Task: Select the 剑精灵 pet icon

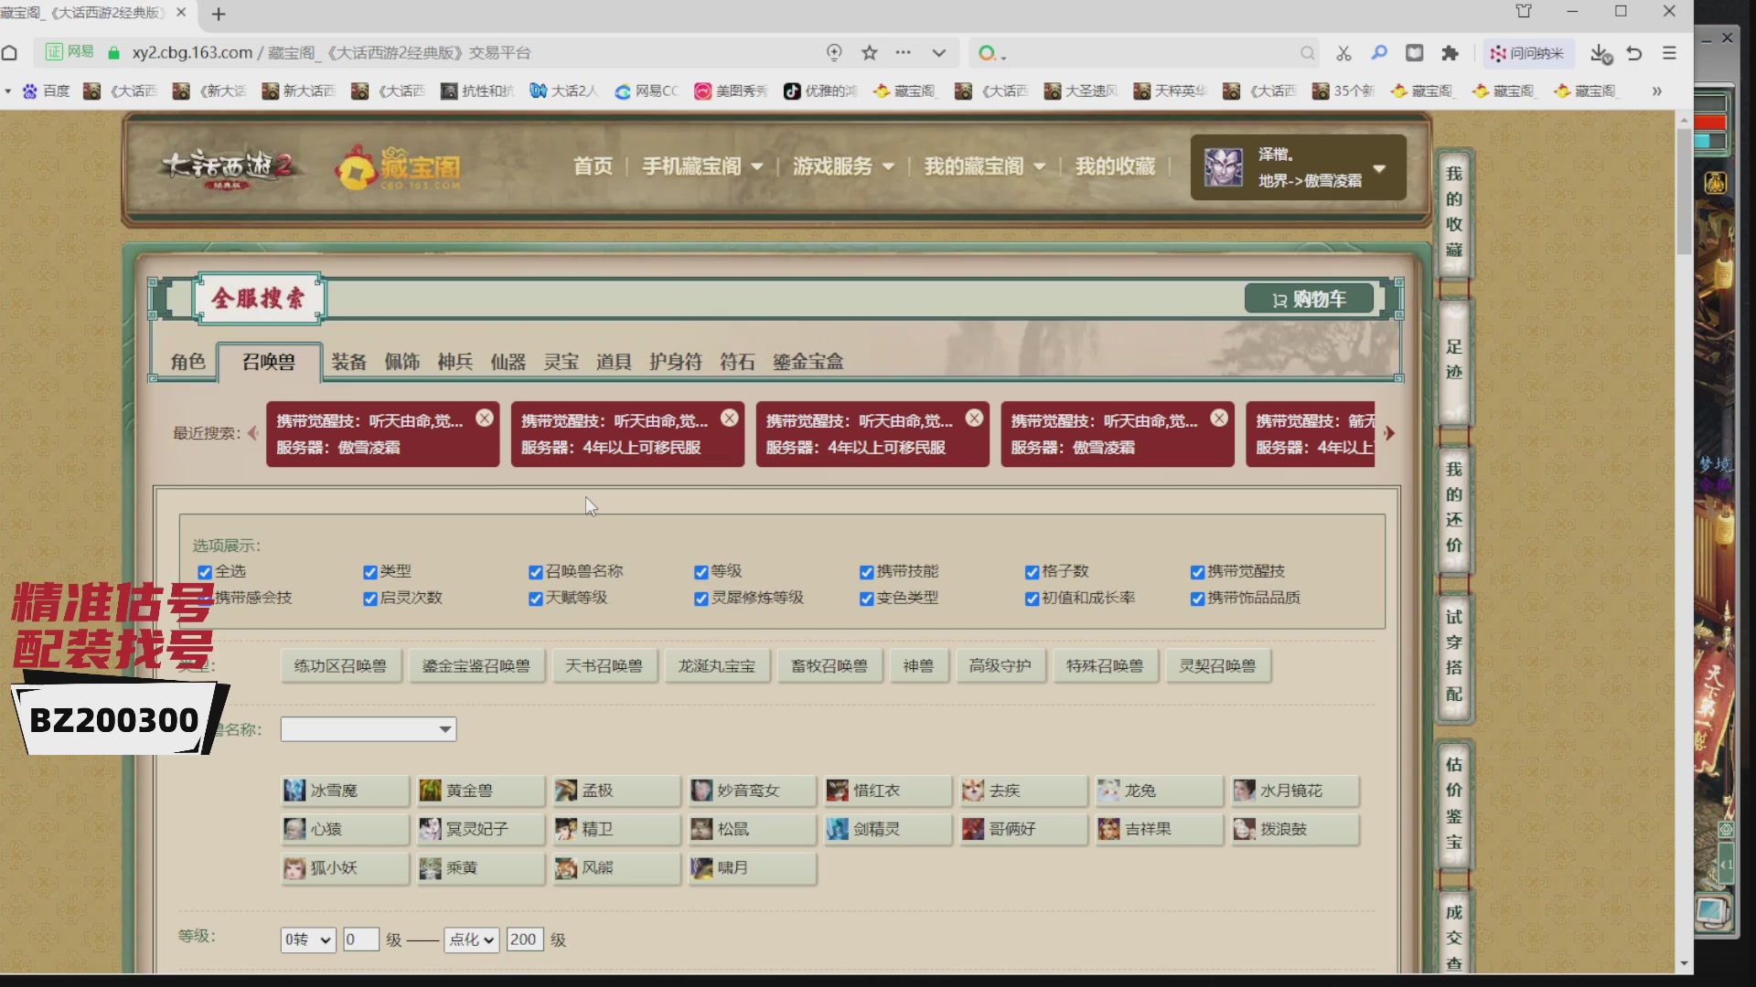Action: pos(888,829)
